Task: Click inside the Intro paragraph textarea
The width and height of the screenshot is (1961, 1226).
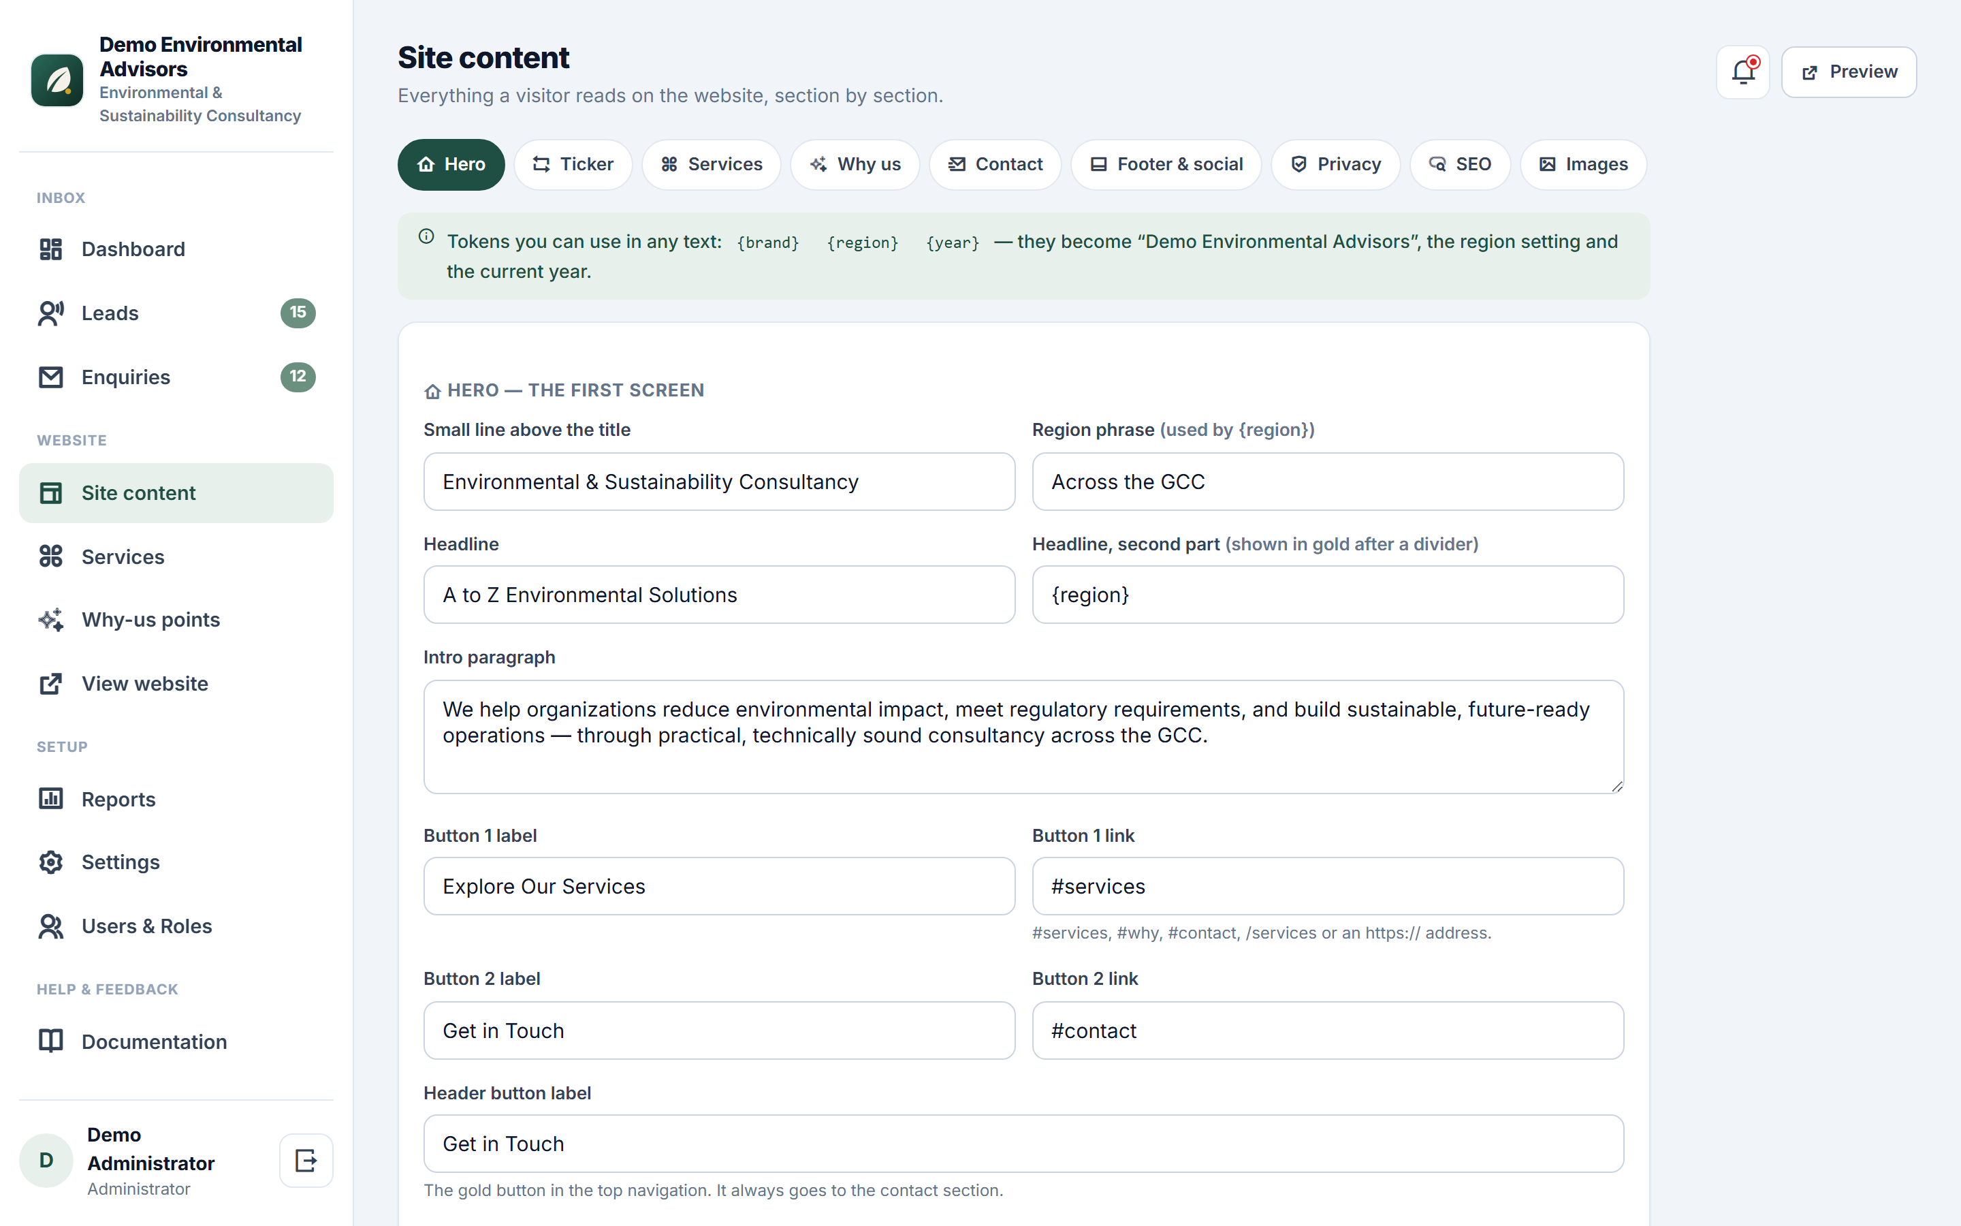Action: (x=1023, y=736)
